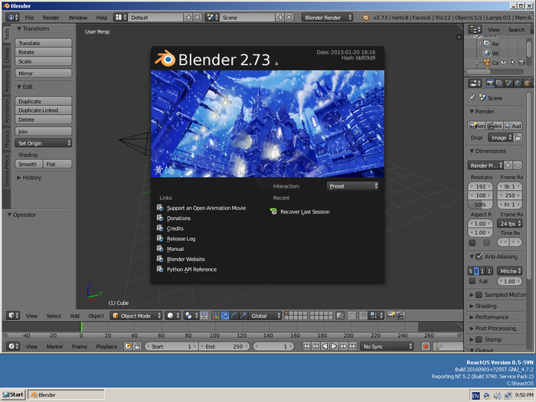Image resolution: width=536 pixels, height=402 pixels.
Task: Add a new screen layout with plus icon
Action: 189,17
